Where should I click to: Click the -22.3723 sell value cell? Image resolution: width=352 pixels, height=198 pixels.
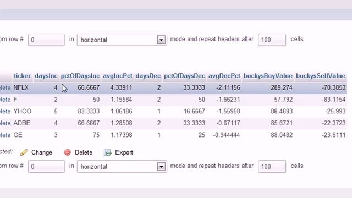[334, 123]
